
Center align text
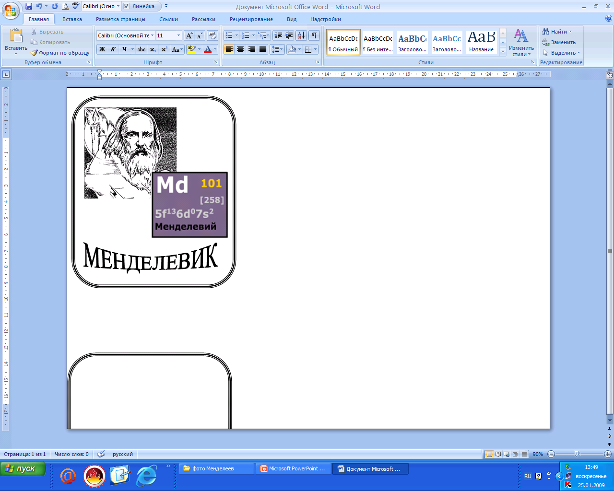(240, 49)
